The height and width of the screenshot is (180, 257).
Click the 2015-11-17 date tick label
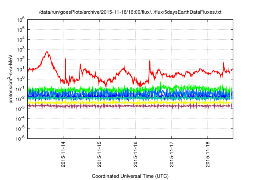(171, 154)
